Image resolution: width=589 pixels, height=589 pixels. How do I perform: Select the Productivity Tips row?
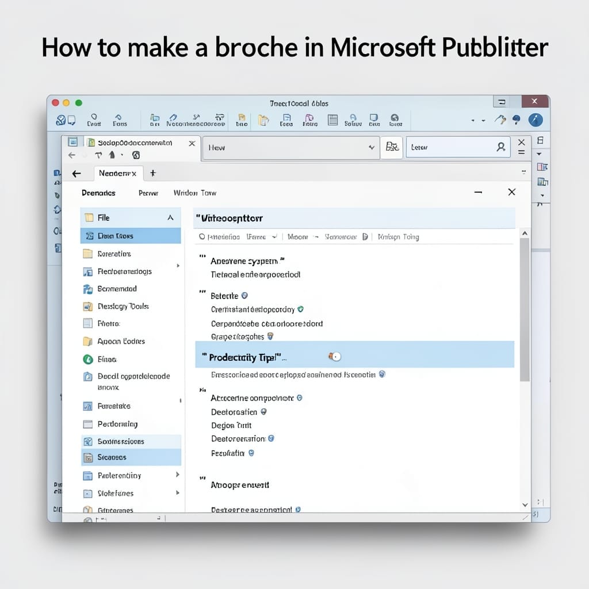354,354
